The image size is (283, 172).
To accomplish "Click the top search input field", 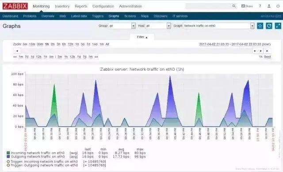I will 209,6.
